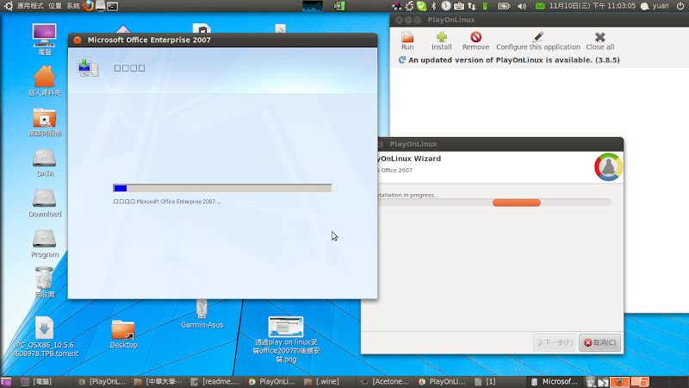Open Configure this application
This screenshot has width=689, height=388.
(x=537, y=41)
